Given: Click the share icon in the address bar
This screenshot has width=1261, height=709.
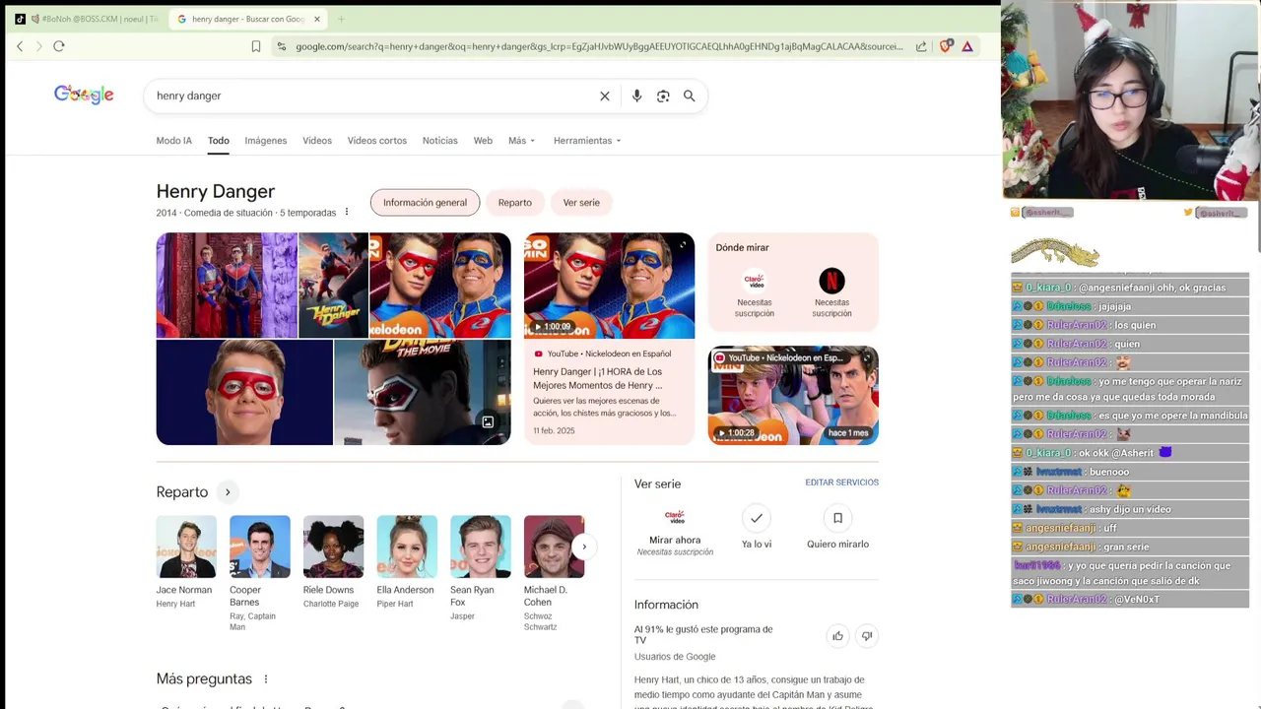Looking at the screenshot, I should click(x=921, y=46).
